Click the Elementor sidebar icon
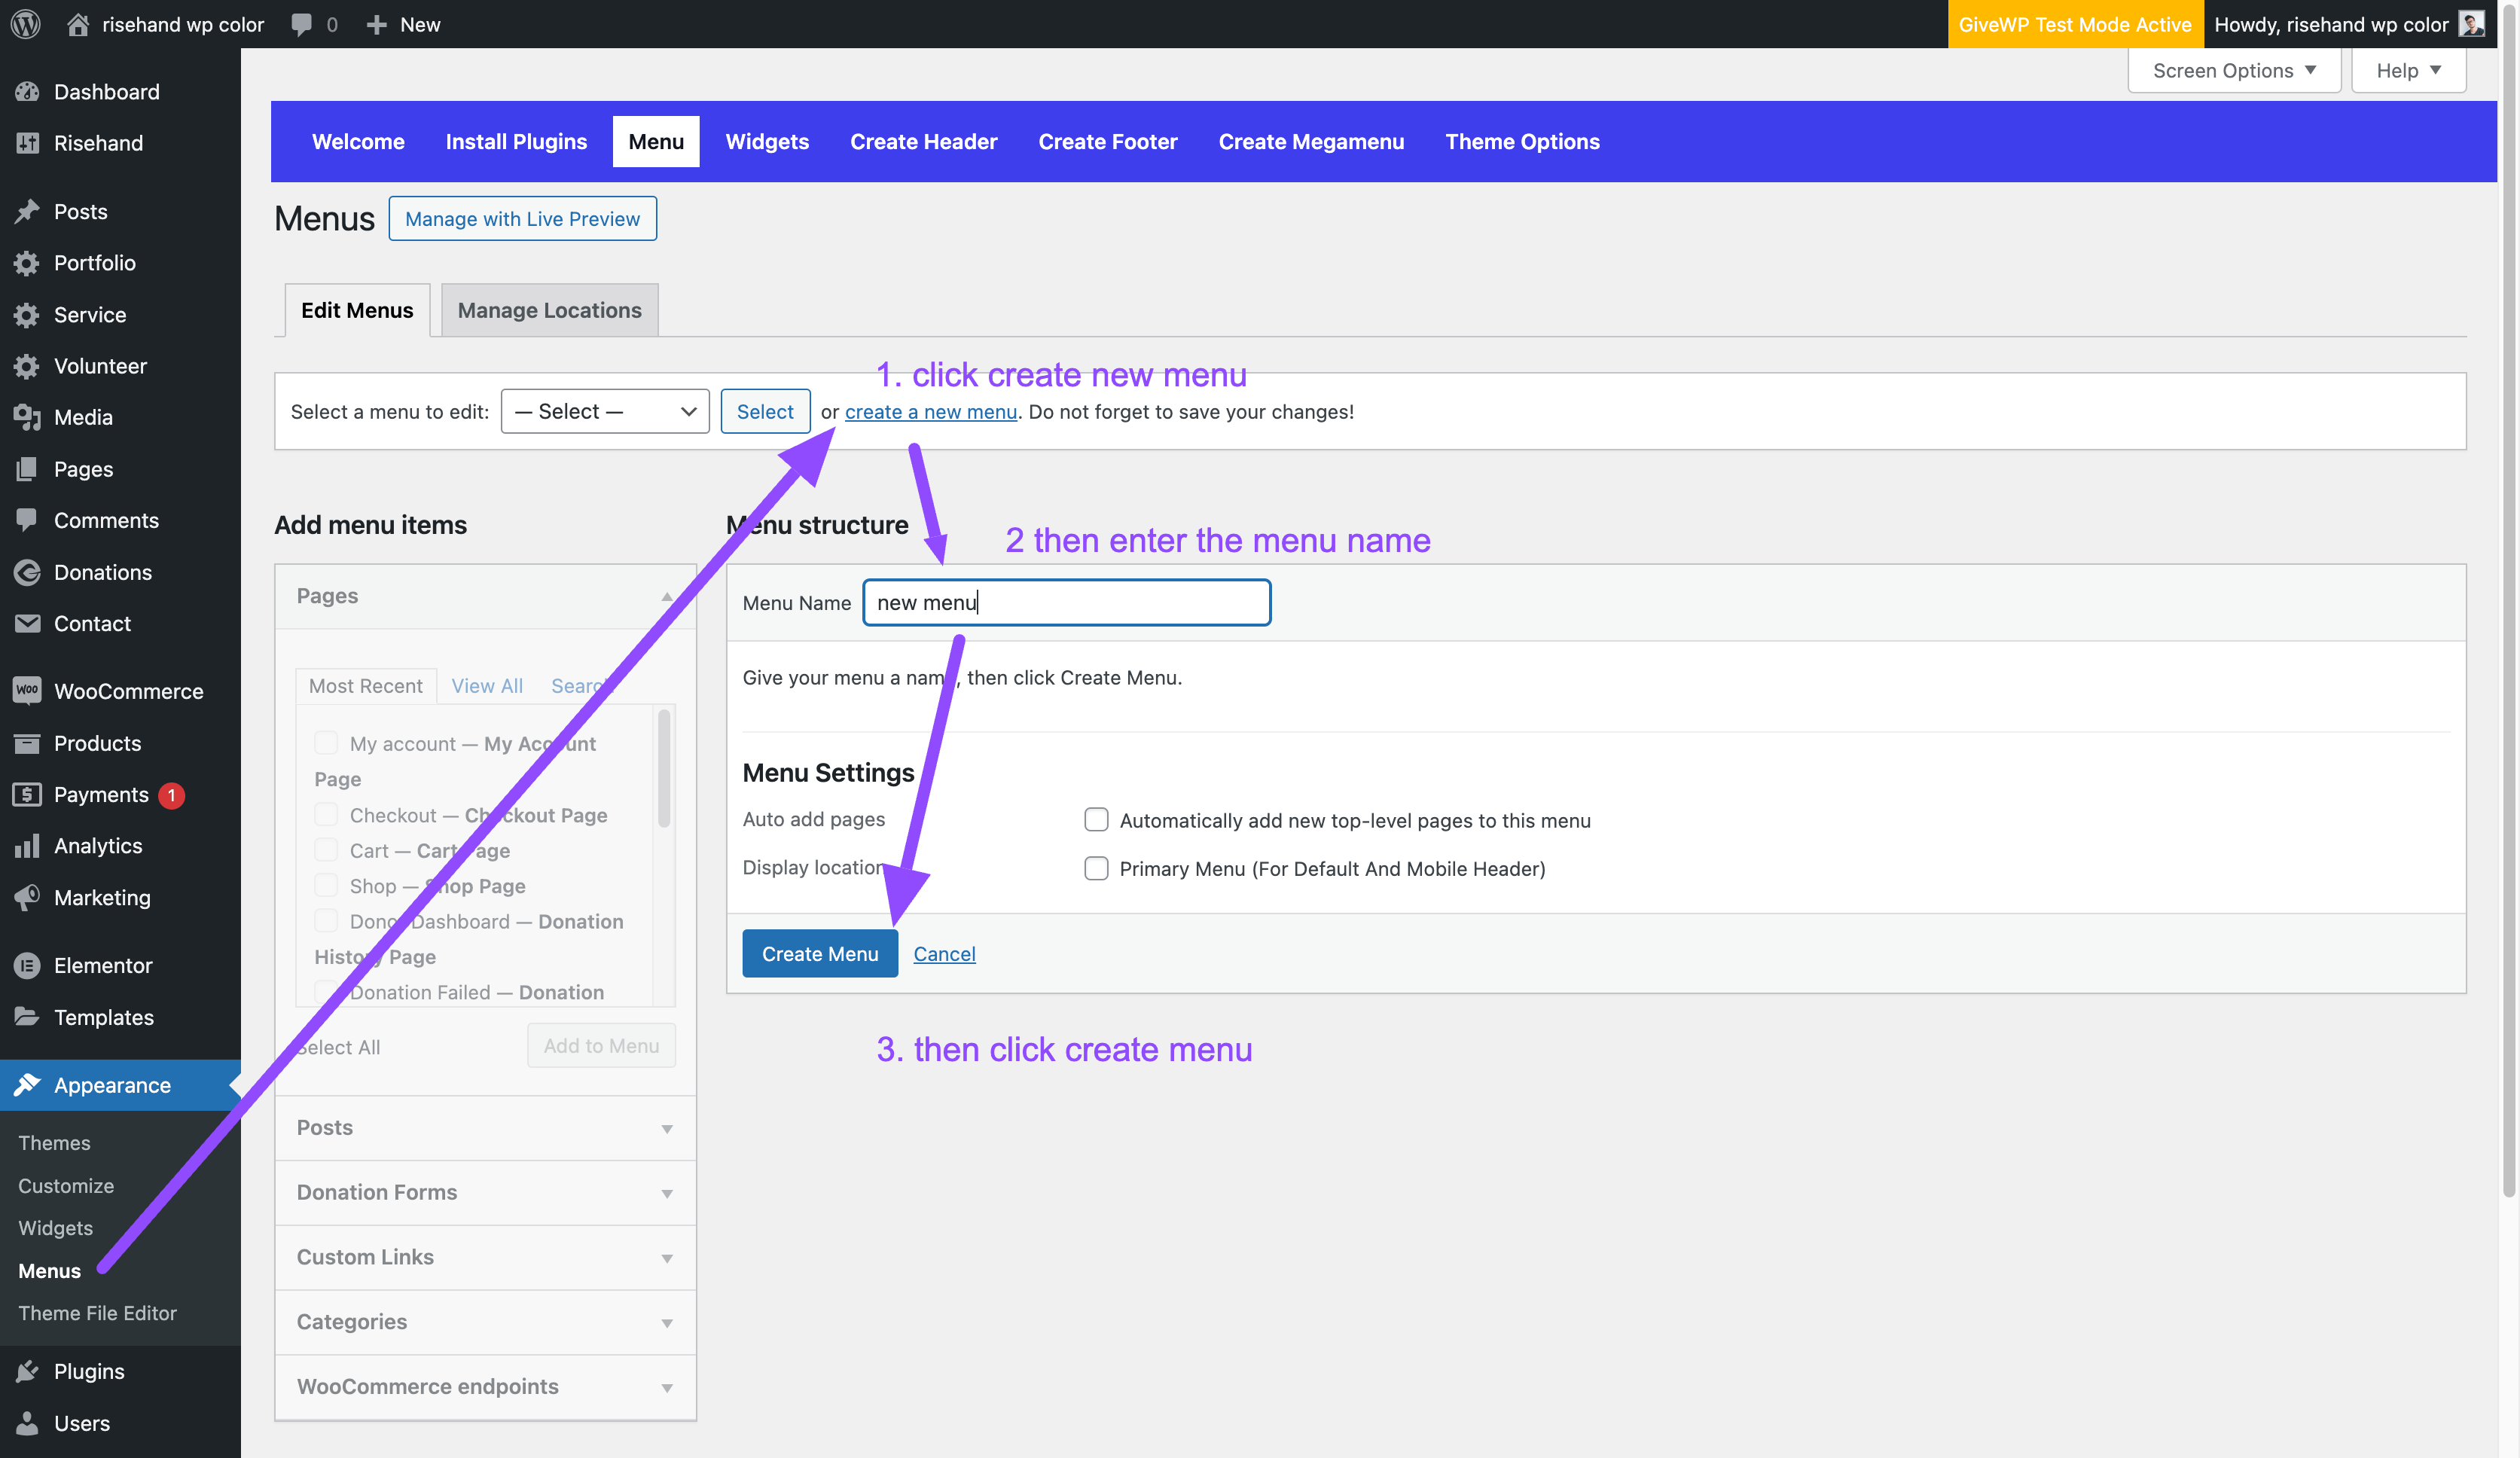 (x=27, y=965)
